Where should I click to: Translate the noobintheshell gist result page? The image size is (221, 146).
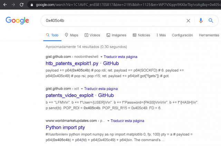click(121, 57)
